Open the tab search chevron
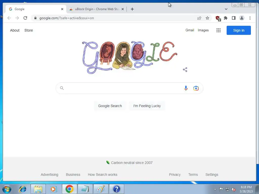Screen dimensions: 259x194 (x=226, y=9)
